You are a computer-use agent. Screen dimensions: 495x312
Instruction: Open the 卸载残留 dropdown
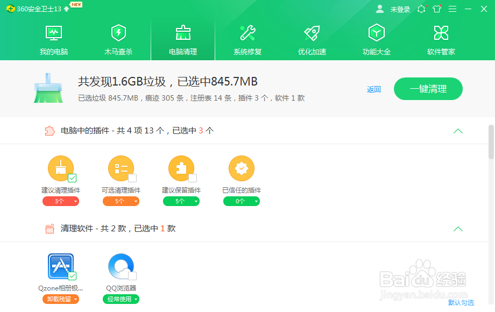61,299
